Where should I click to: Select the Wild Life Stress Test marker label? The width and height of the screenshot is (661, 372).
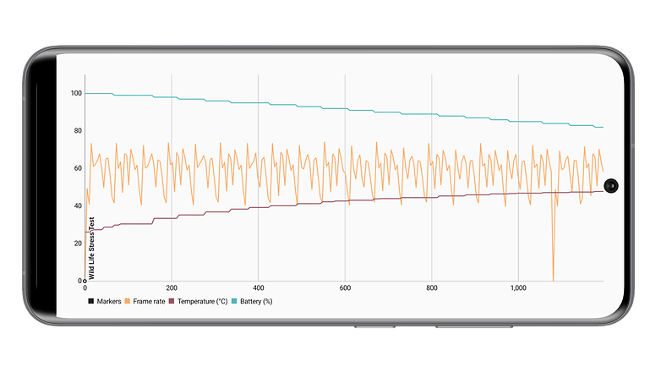coord(91,249)
